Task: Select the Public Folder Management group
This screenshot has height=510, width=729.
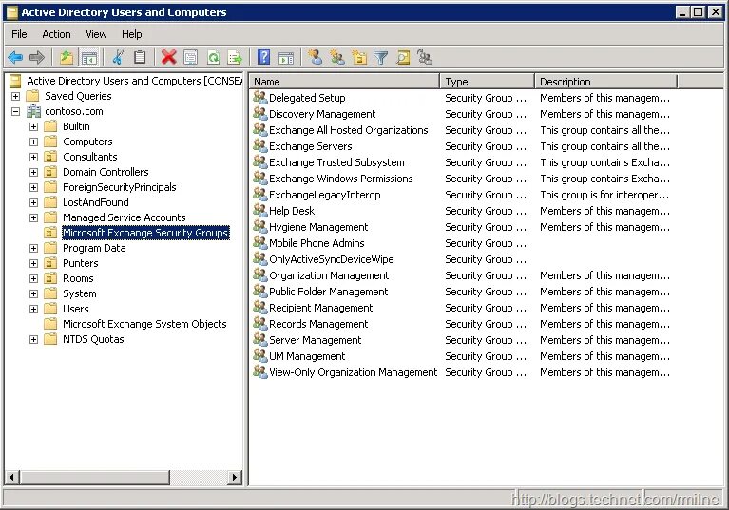Action: click(x=328, y=292)
